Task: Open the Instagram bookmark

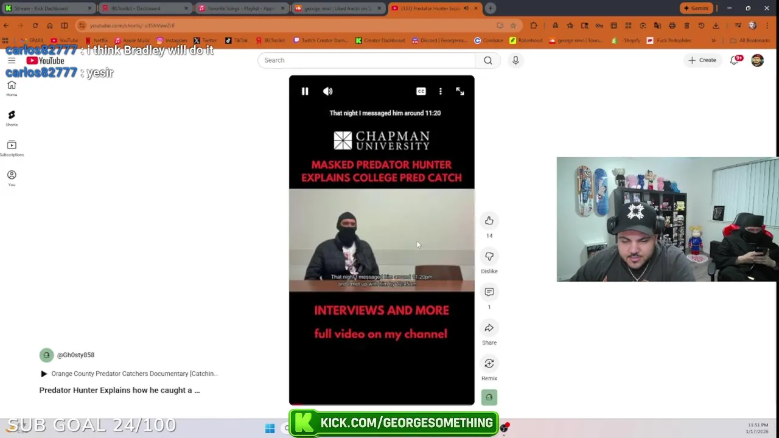Action: point(172,41)
